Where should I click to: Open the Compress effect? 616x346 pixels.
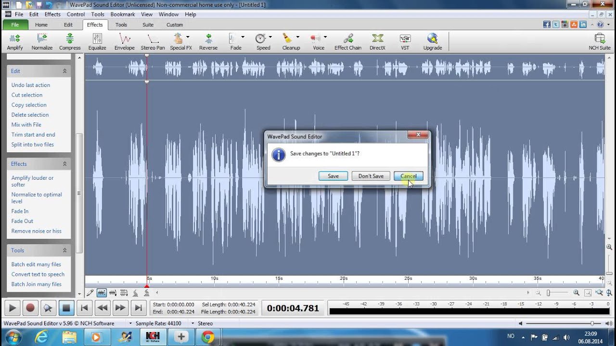point(70,42)
